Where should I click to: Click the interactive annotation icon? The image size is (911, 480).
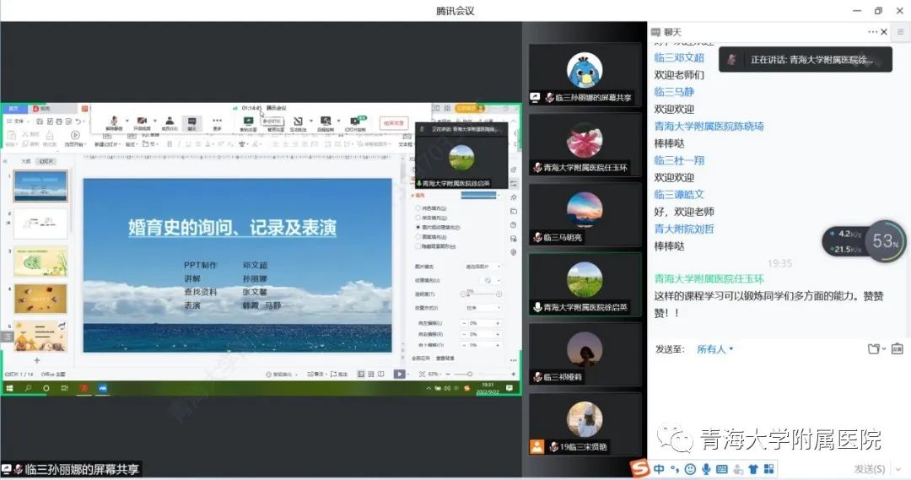click(x=298, y=121)
